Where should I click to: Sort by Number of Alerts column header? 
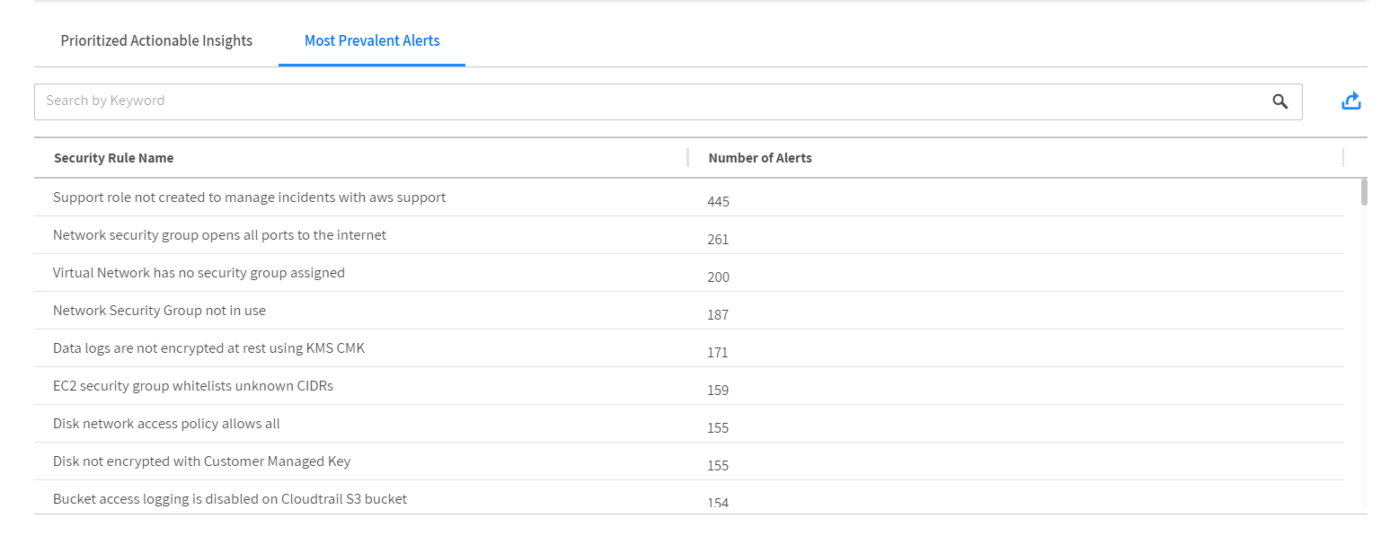point(759,158)
